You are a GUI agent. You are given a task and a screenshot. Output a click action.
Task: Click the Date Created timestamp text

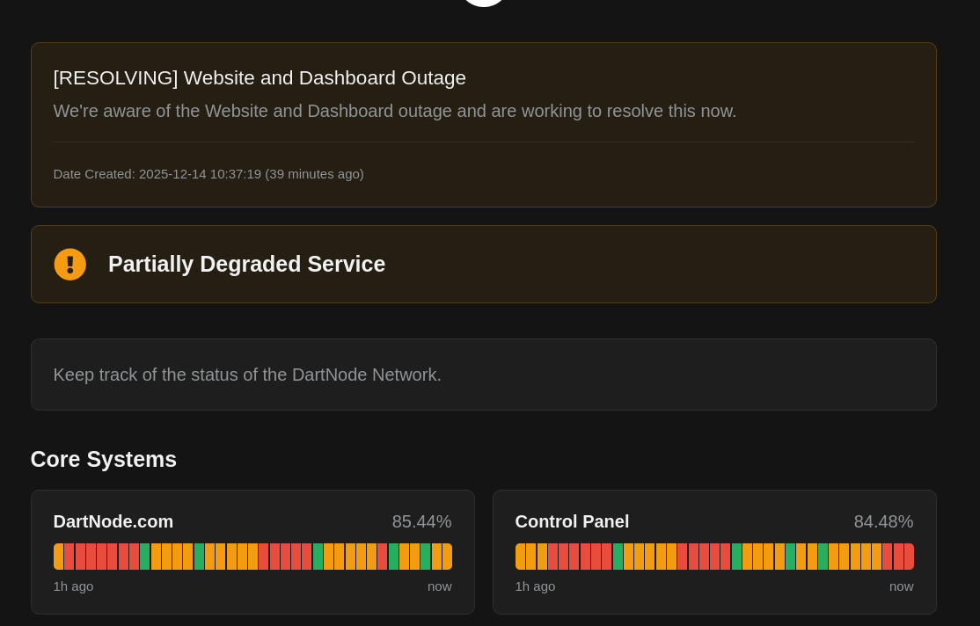(208, 174)
